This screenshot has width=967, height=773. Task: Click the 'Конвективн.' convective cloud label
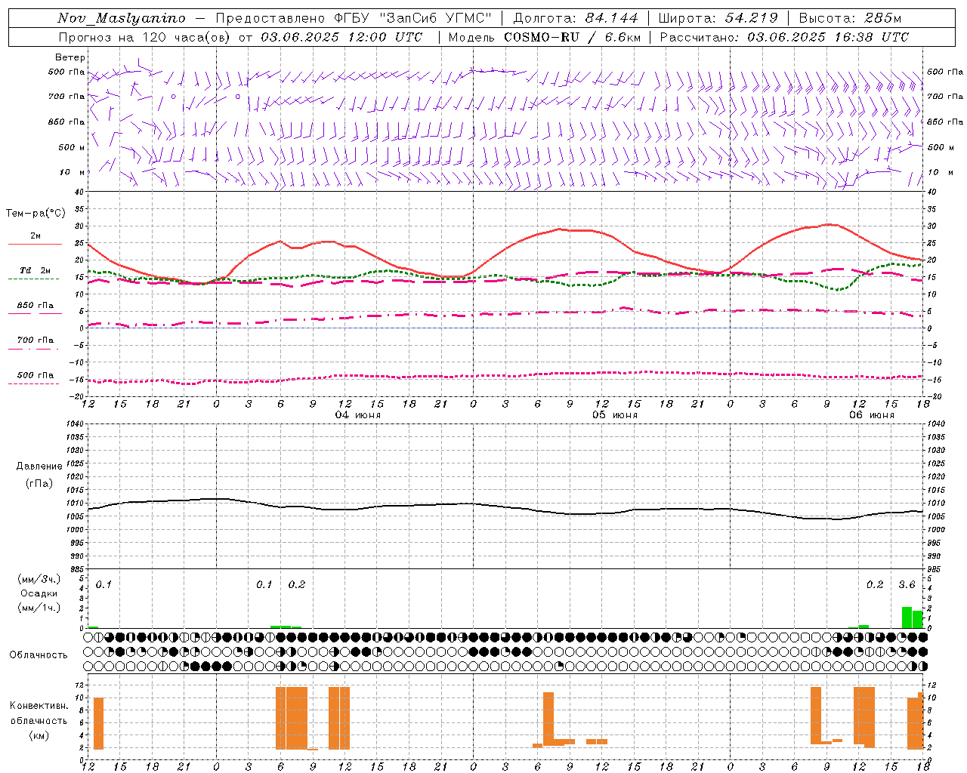(39, 706)
